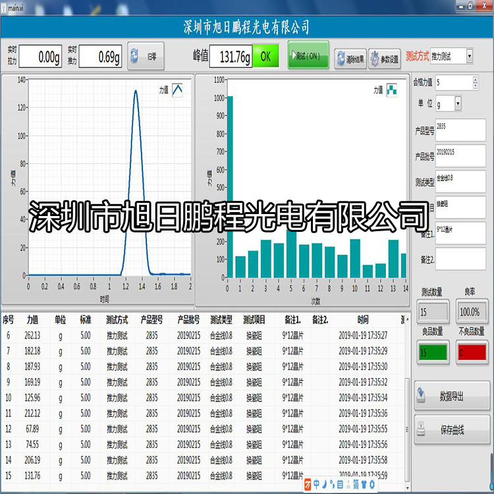The width and height of the screenshot is (494, 494).
Task: Click the 产品型号 field containing 2835
Action: (x=460, y=130)
